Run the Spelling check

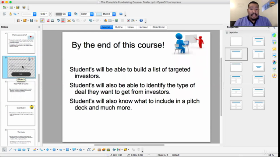click(x=58, y=20)
